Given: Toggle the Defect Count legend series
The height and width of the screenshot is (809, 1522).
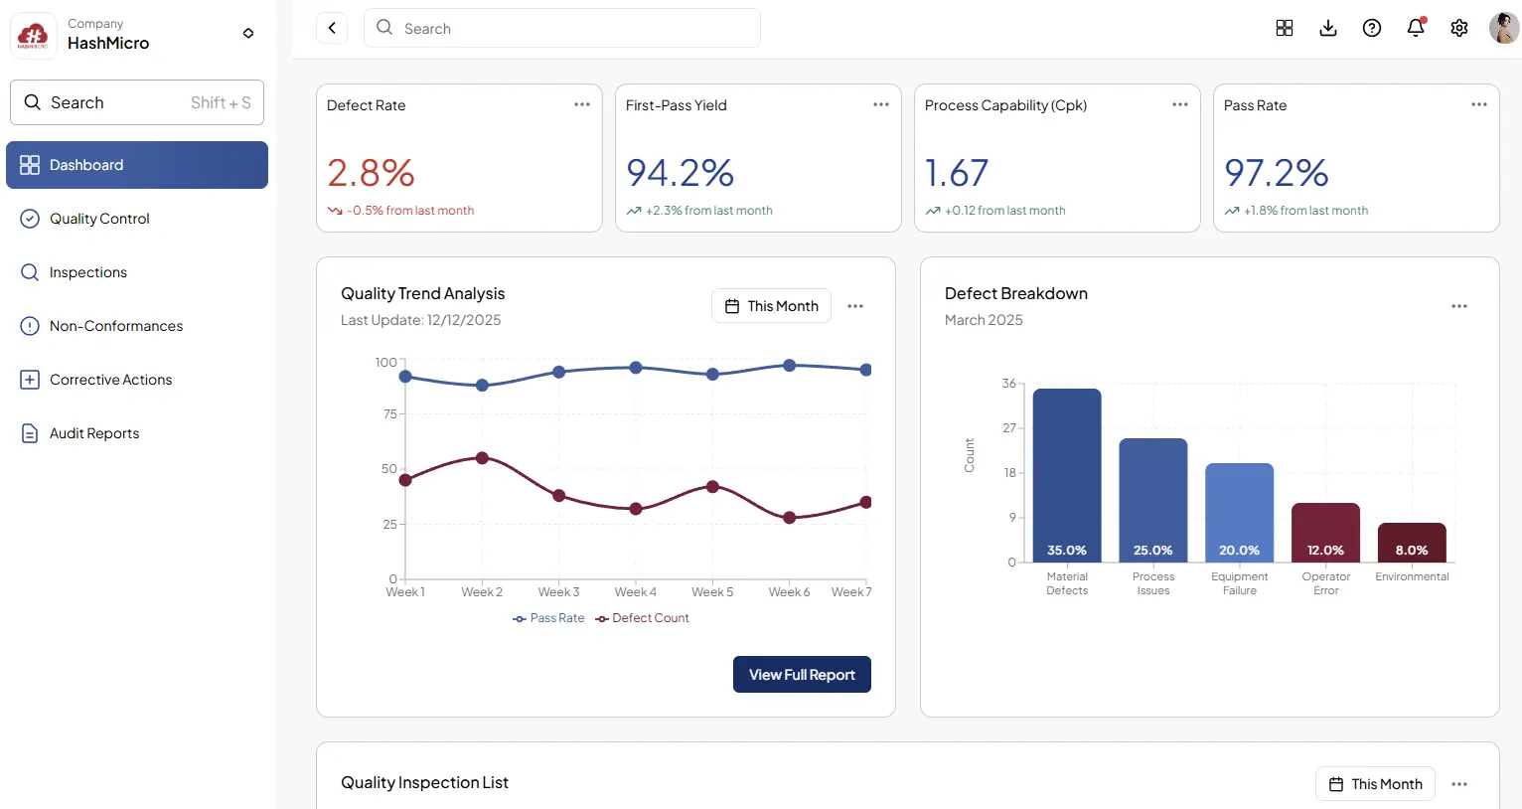Looking at the screenshot, I should (x=642, y=618).
